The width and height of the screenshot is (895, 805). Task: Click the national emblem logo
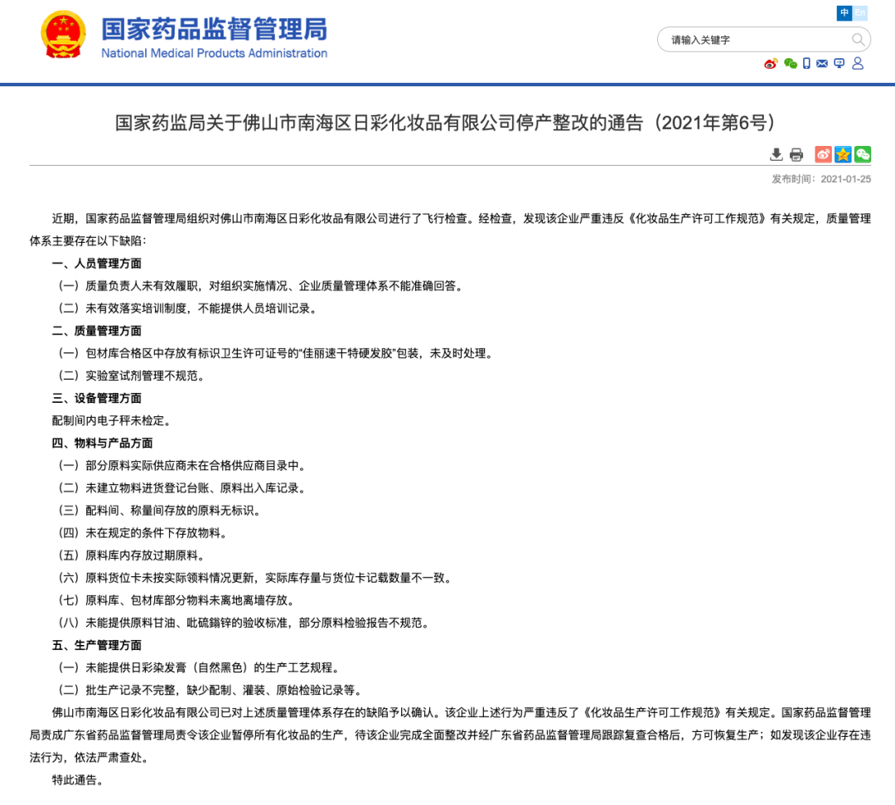[x=63, y=35]
